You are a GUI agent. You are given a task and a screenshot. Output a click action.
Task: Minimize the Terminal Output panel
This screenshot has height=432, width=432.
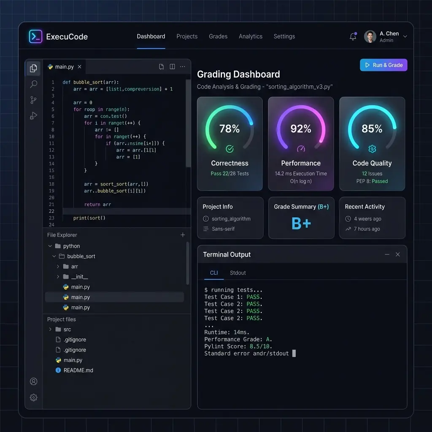click(387, 254)
